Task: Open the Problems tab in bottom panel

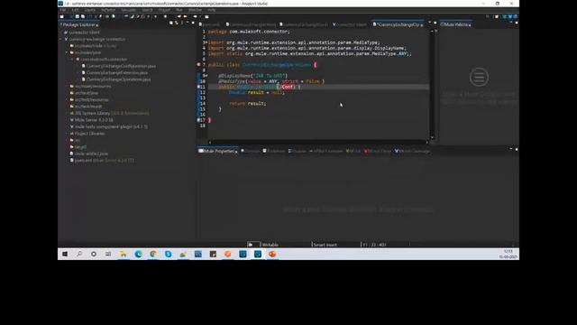Action: (x=274, y=151)
